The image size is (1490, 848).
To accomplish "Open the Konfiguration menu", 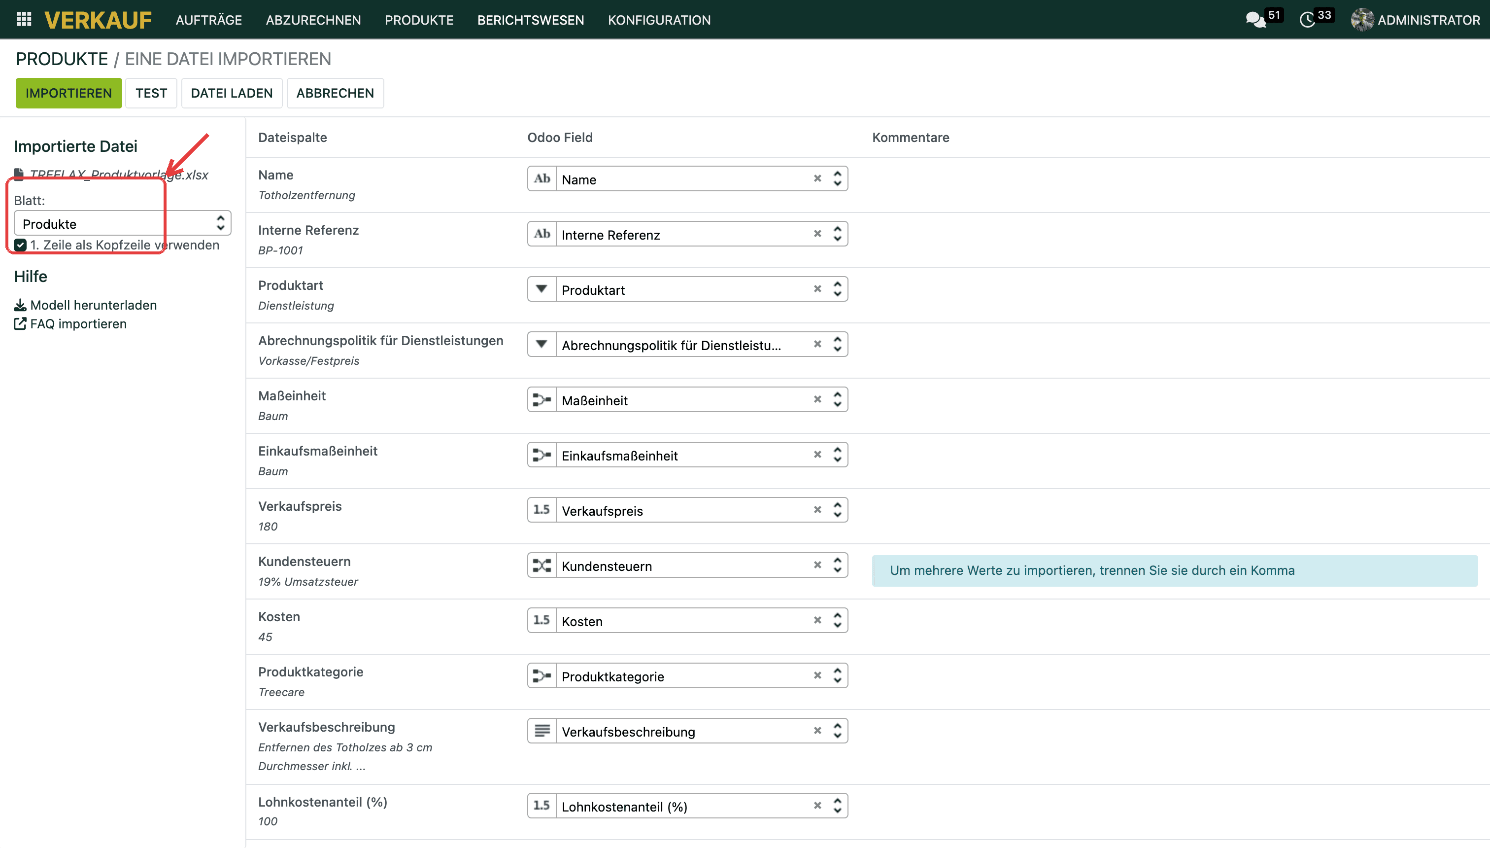I will pos(659,20).
